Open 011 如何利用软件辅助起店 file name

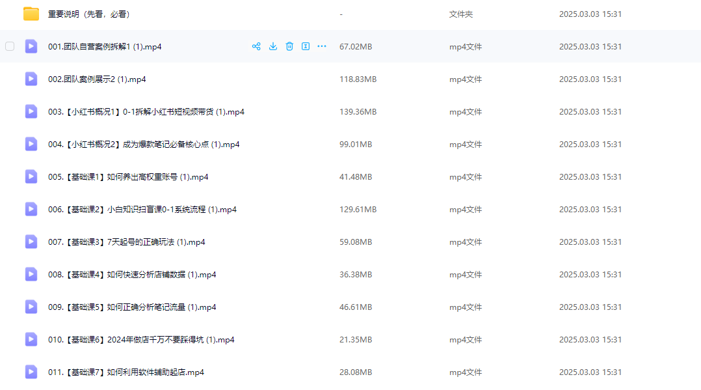click(x=126, y=372)
